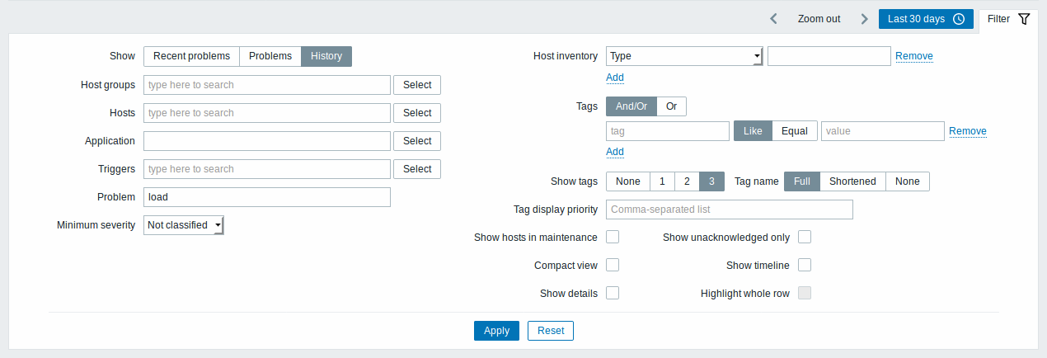Add another tag filter row

[615, 152]
